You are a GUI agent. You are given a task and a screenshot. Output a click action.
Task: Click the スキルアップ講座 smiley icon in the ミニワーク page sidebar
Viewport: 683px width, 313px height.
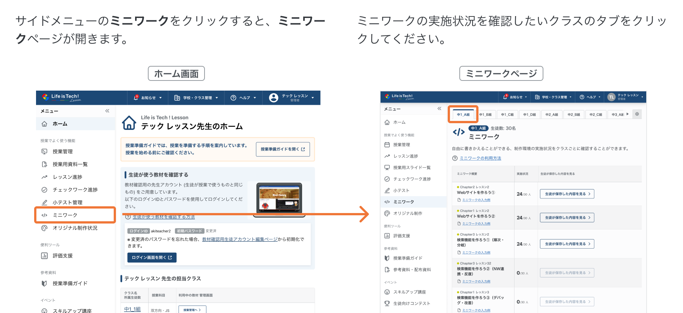pyautogui.click(x=387, y=292)
